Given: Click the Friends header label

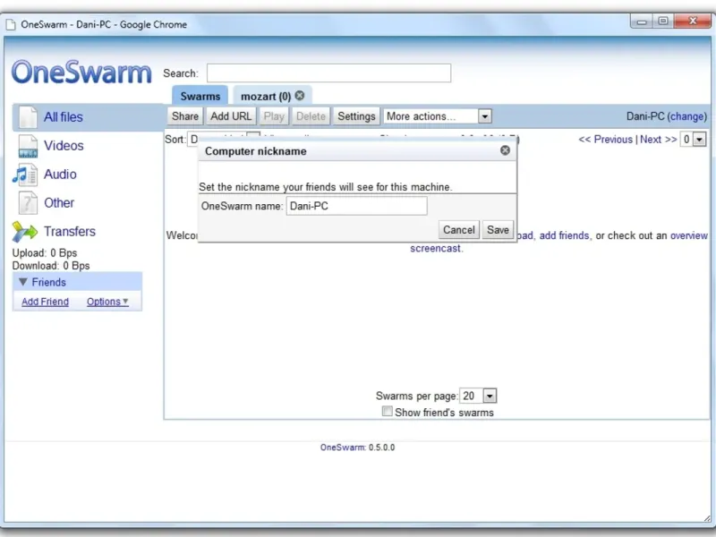Looking at the screenshot, I should (x=49, y=282).
